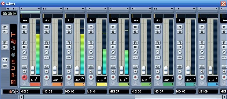Open MIDI 06 channel view options dropdown

[x=150, y=9]
